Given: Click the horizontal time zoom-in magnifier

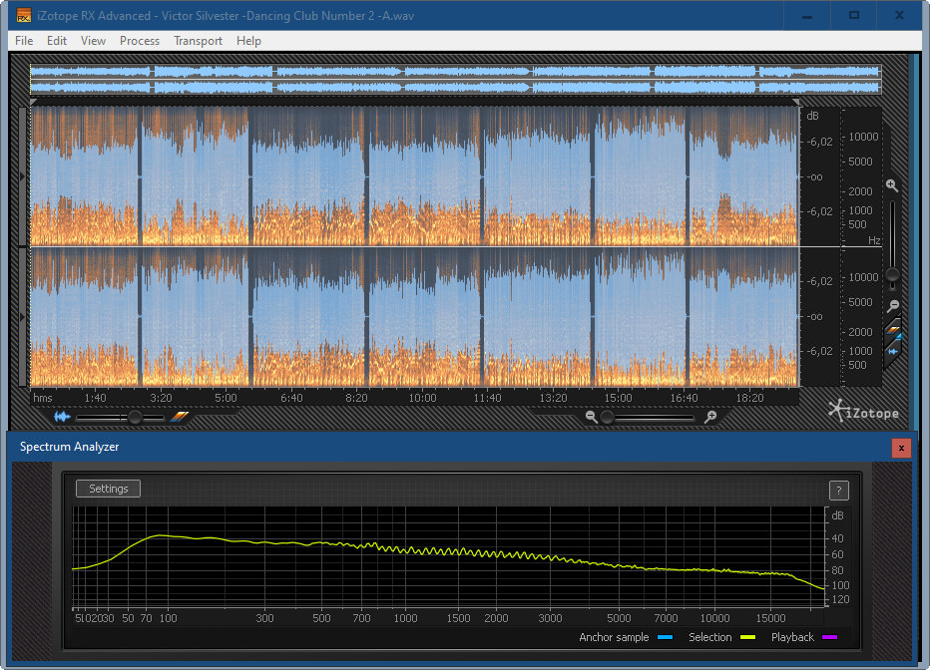Looking at the screenshot, I should pos(709,417).
